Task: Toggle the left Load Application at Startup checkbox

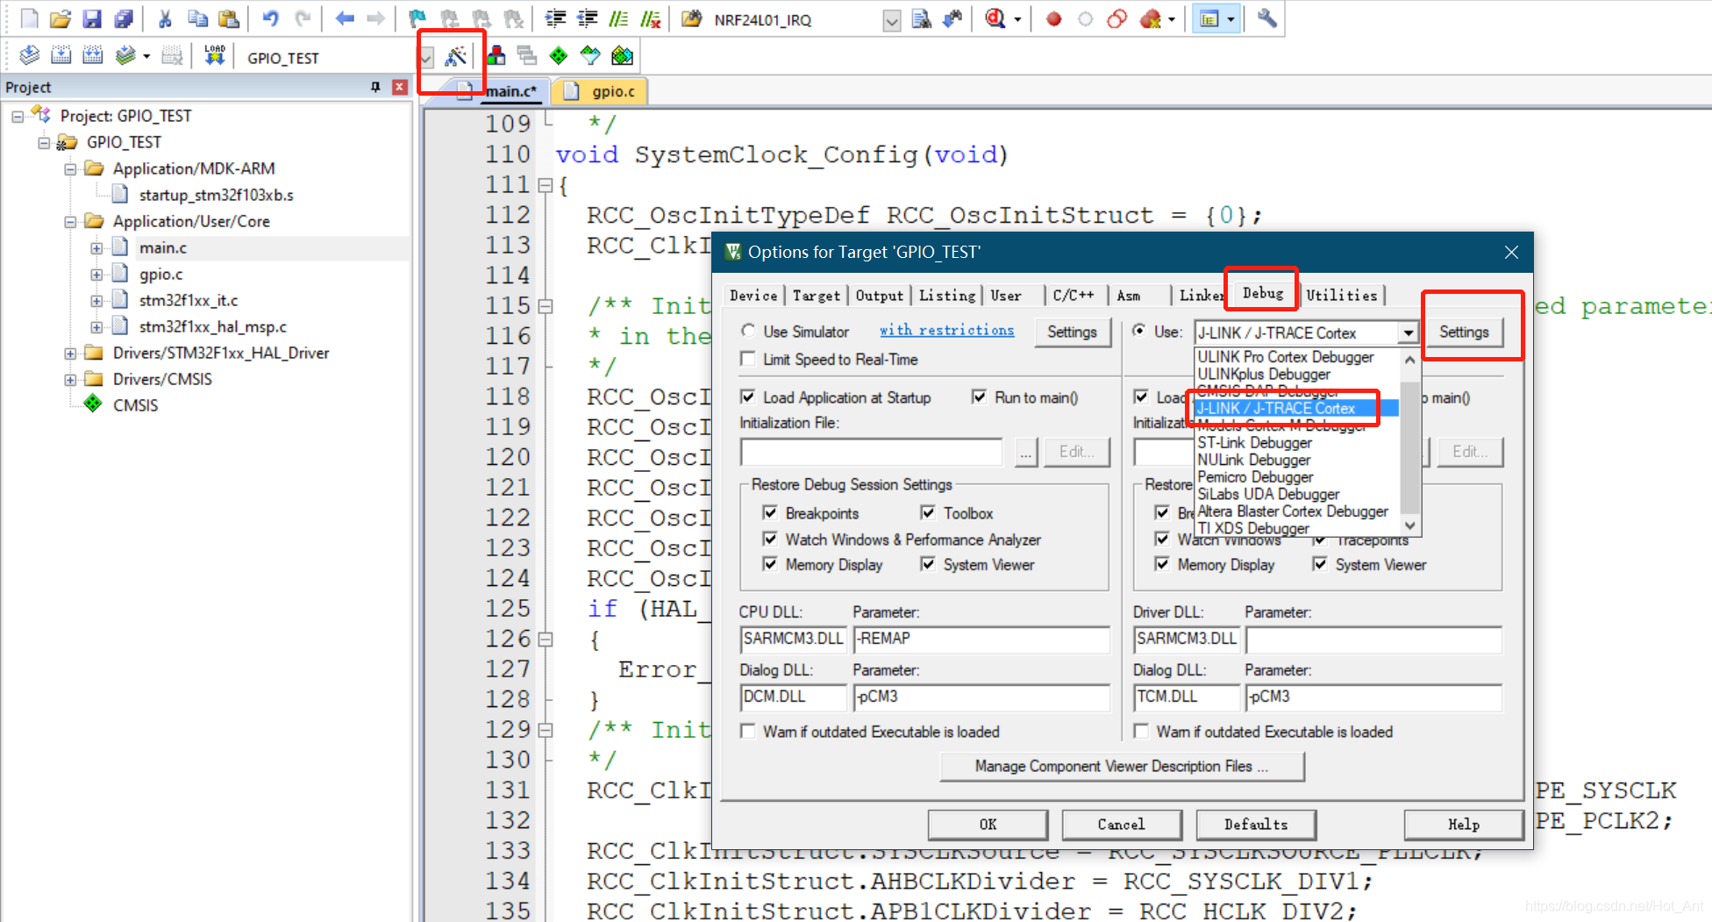Action: [x=748, y=397]
